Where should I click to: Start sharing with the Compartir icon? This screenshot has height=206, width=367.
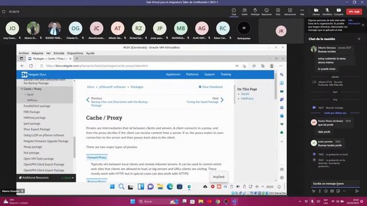pyautogui.click(x=338, y=11)
